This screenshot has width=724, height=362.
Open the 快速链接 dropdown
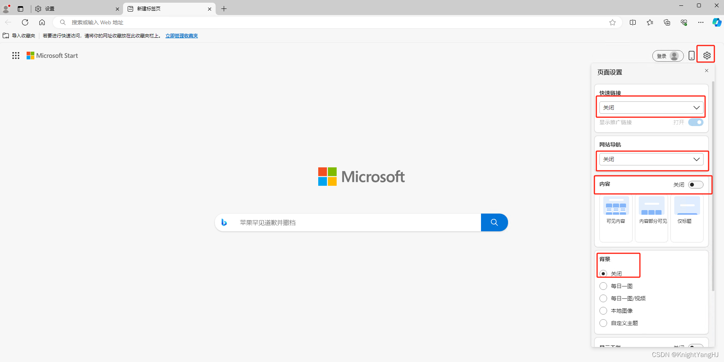click(x=651, y=108)
